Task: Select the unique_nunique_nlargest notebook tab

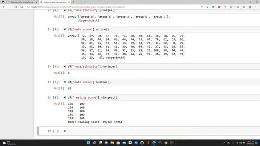Action: 55,2
